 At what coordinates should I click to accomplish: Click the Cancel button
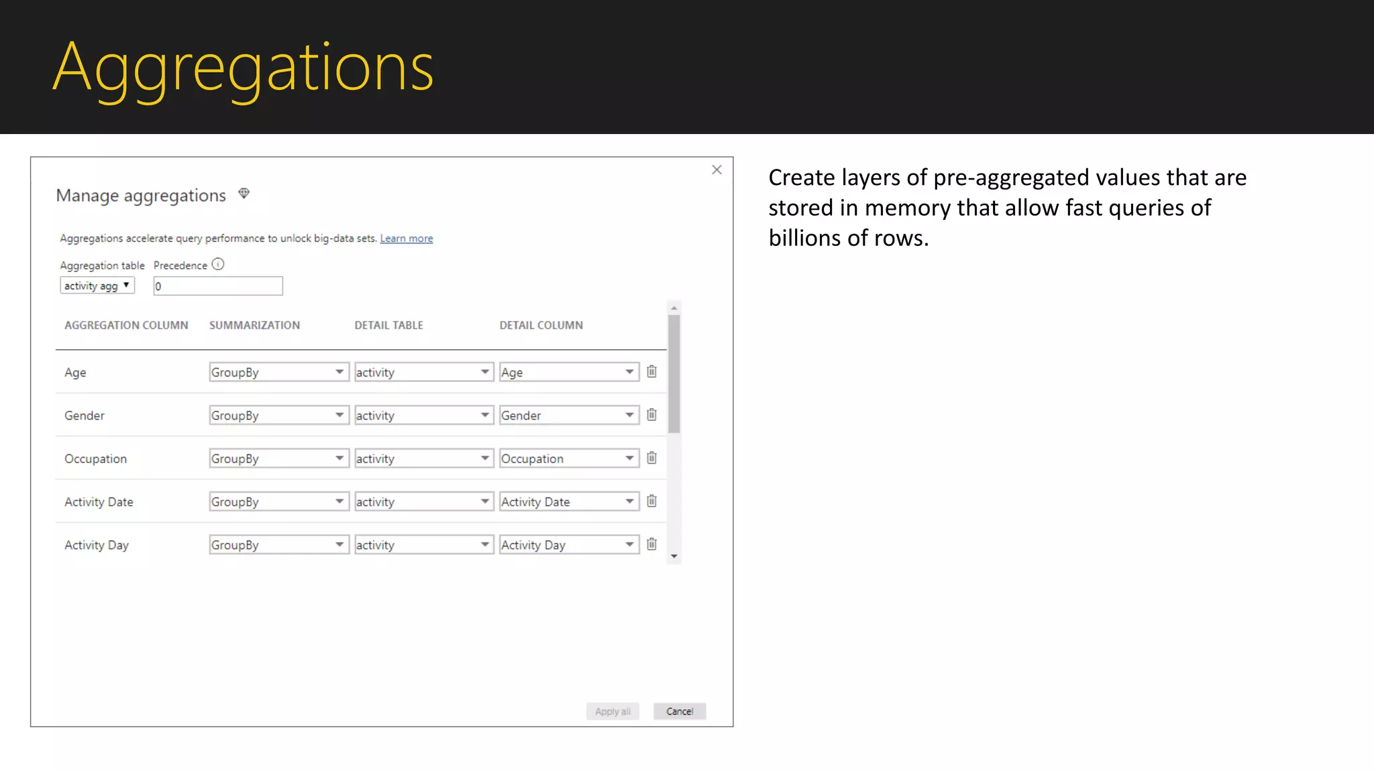pyautogui.click(x=680, y=711)
